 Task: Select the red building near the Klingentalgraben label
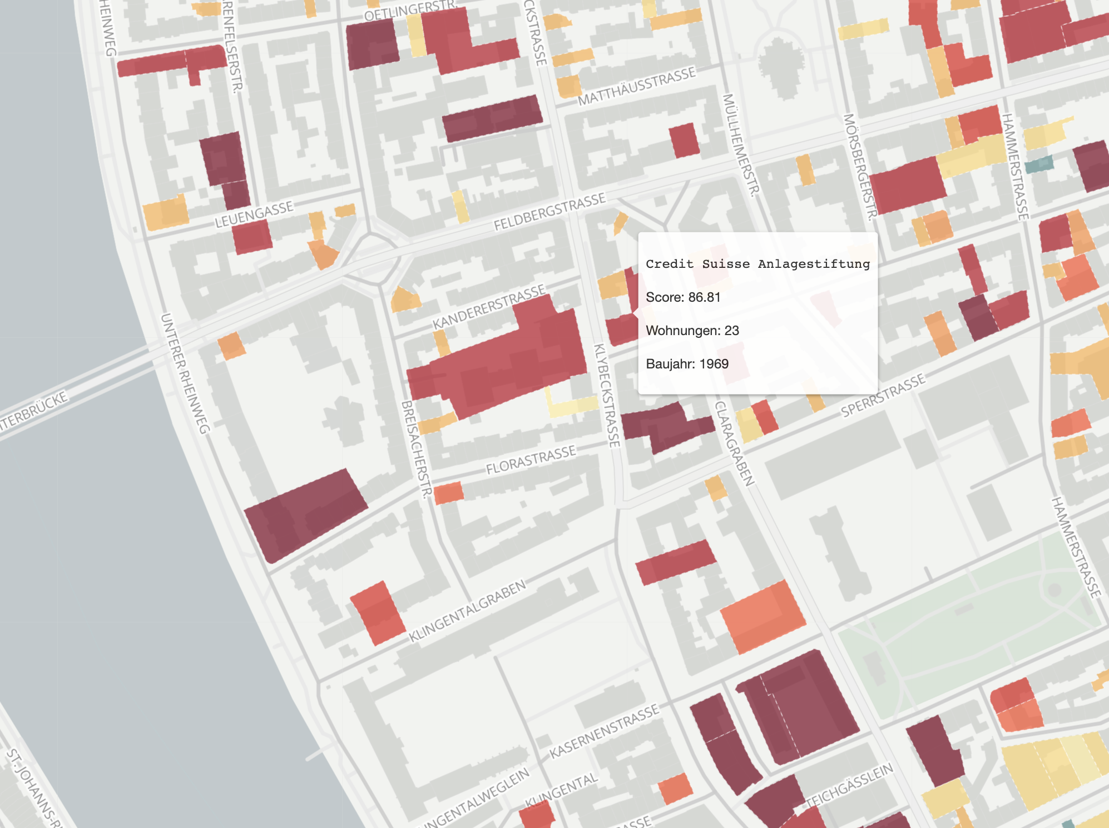tap(378, 612)
